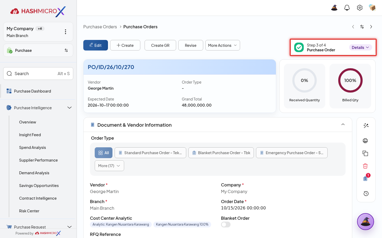This screenshot has width=382, height=238.
Task: Open the Spend Analysis menu item
Action: coord(32,148)
